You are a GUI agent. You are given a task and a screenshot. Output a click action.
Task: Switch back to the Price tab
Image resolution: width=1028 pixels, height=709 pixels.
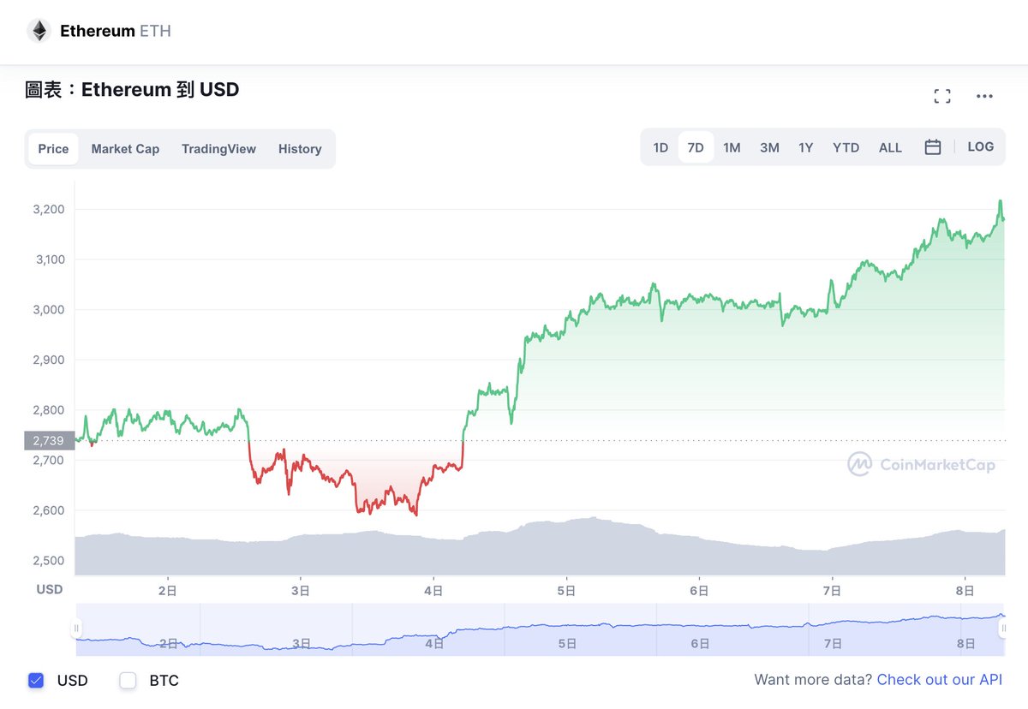(x=53, y=148)
